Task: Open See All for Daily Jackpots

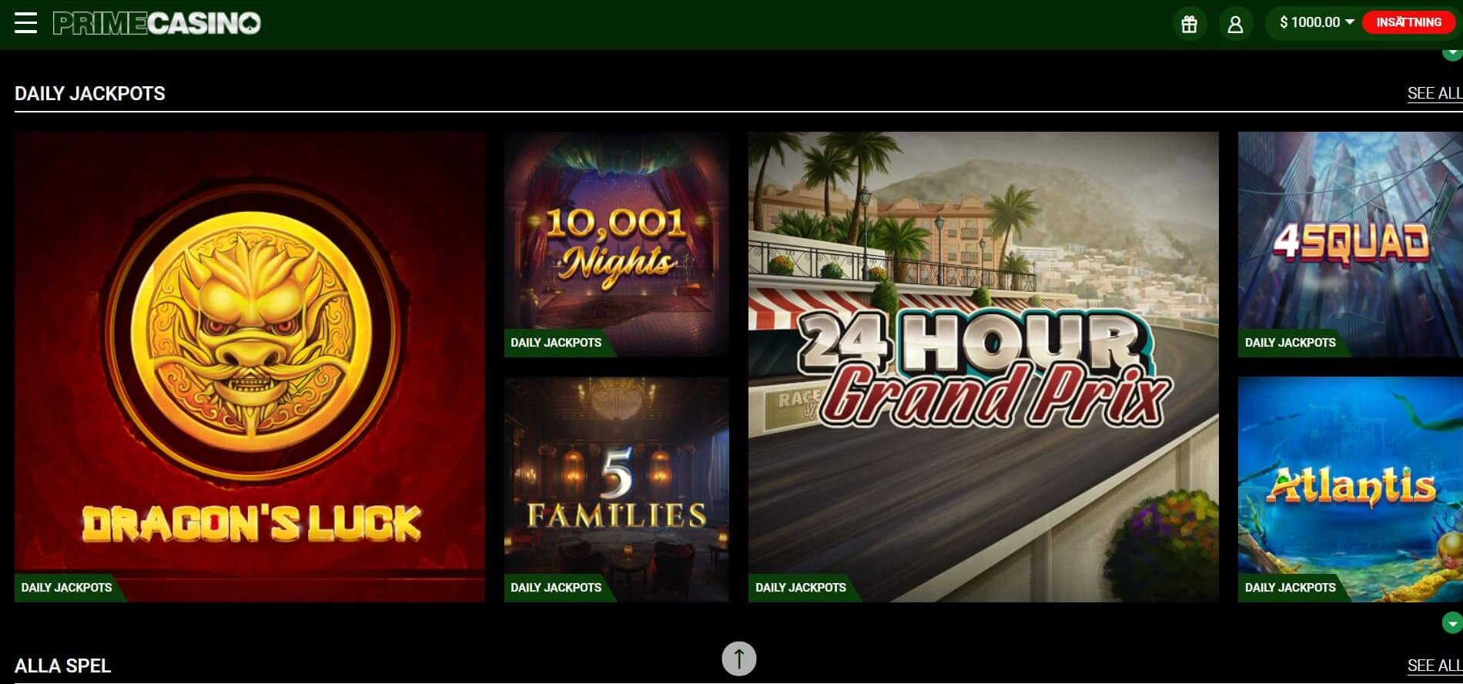Action: pyautogui.click(x=1435, y=93)
